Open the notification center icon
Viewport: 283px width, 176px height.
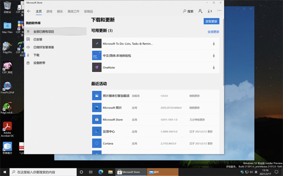(x=276, y=172)
